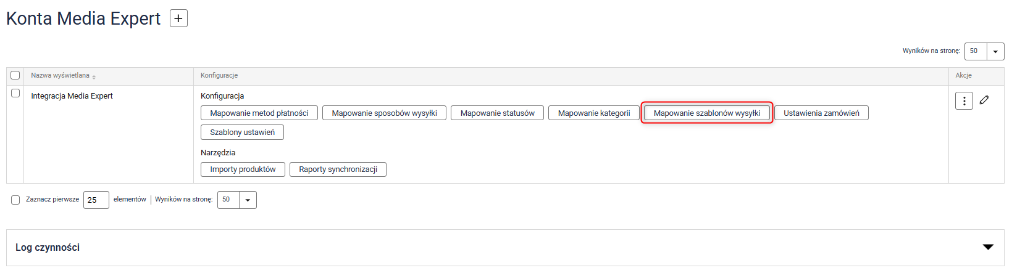Edit Integracja Media Expert via pencil icon
The height and width of the screenshot is (273, 1012).
coord(984,100)
